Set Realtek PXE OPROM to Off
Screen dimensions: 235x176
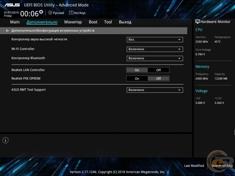(x=158, y=78)
